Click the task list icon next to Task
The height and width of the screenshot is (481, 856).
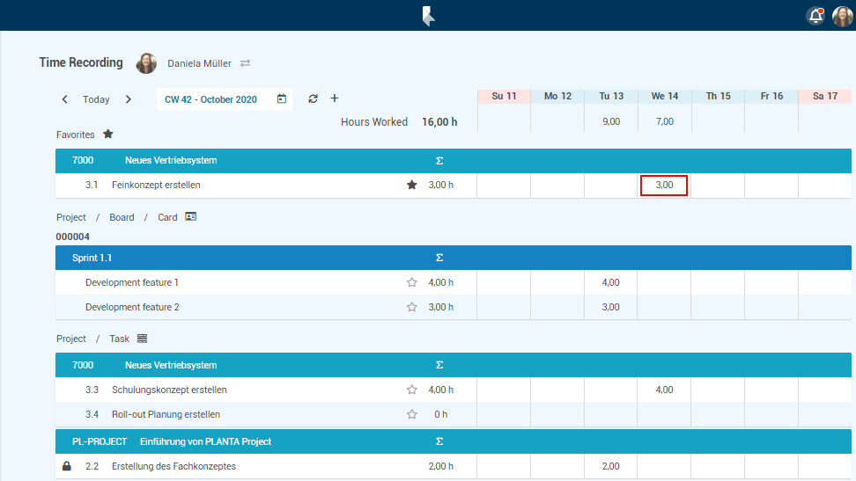coord(142,339)
